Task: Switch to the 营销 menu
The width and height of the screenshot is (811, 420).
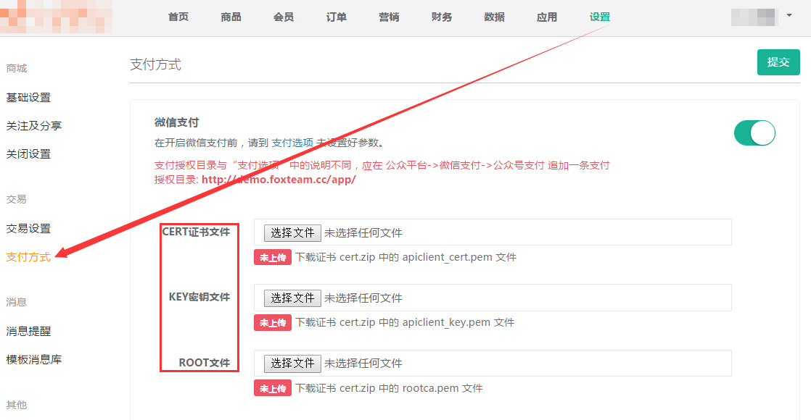Action: 389,17
